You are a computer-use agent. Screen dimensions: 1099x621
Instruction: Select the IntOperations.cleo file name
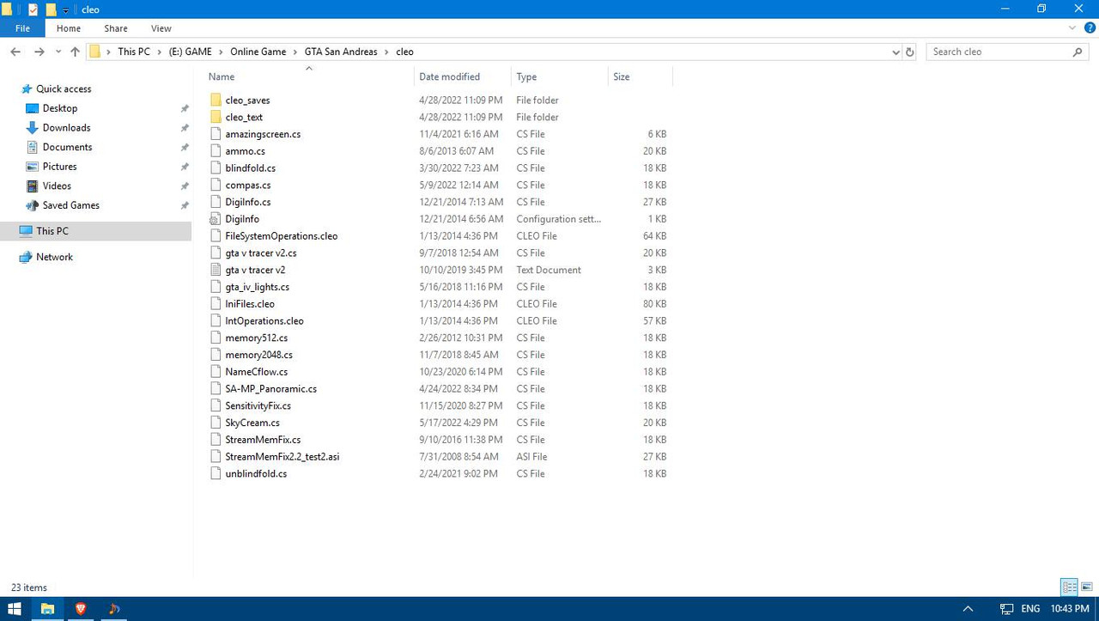[264, 321]
